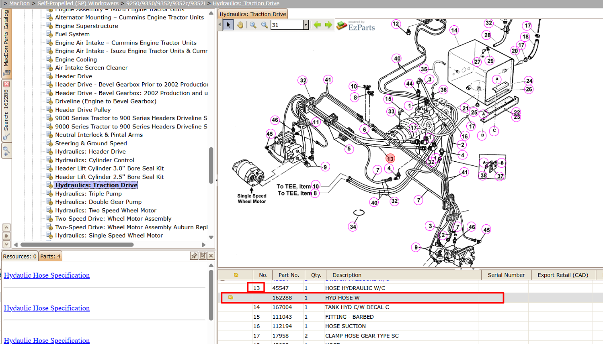Click the up chevron button beside the tree

coord(6,228)
